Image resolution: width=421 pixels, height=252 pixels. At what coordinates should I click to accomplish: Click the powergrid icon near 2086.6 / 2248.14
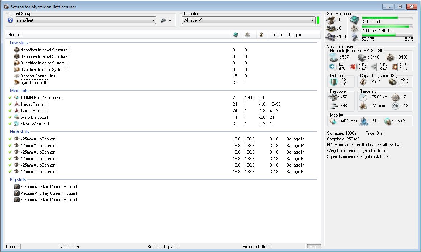pos(354,29)
